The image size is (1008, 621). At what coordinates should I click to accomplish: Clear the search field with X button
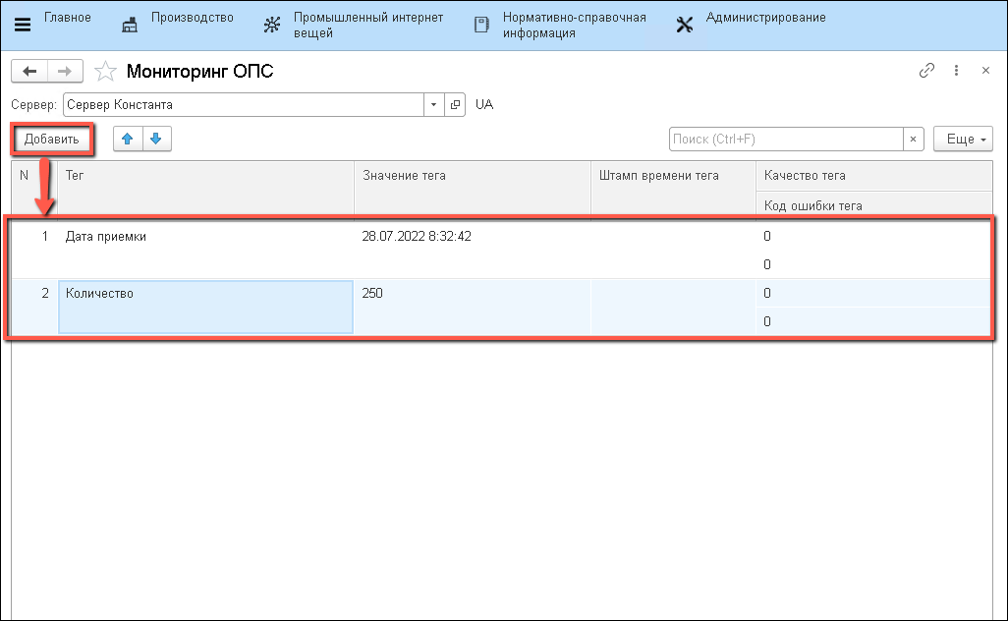point(914,140)
